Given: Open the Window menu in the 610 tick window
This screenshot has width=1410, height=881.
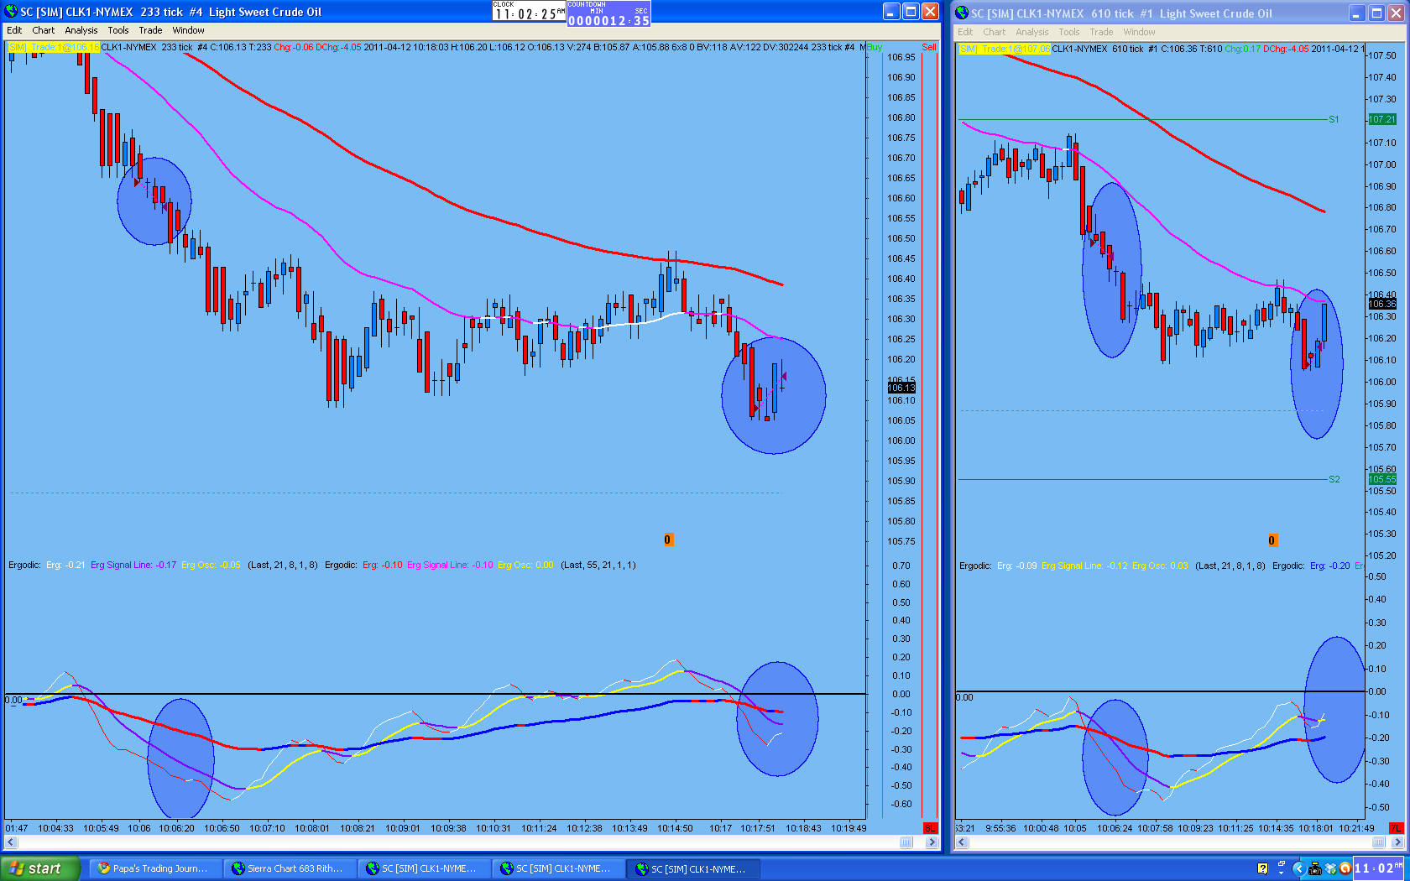Looking at the screenshot, I should pos(1140,32).
